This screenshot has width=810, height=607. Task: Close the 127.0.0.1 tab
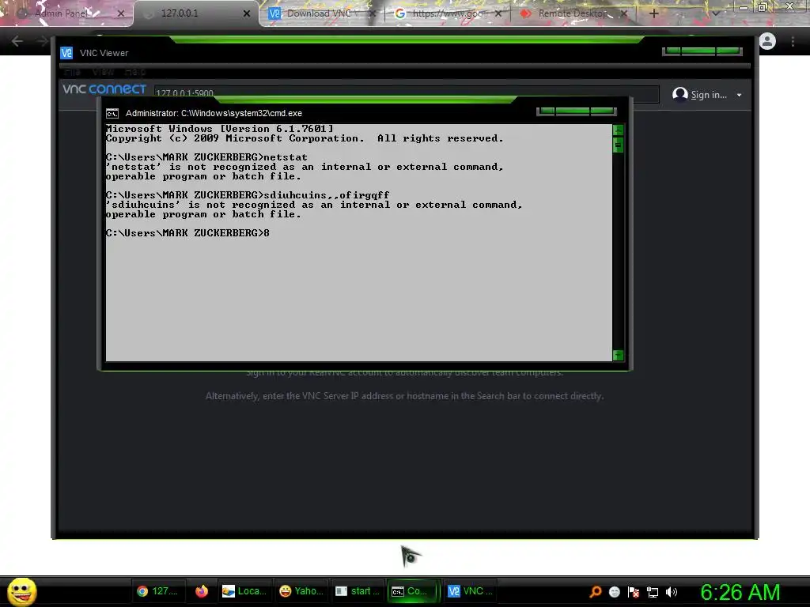coord(247,13)
